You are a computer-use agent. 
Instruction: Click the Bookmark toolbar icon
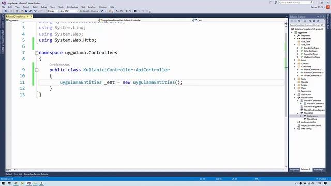135,11
